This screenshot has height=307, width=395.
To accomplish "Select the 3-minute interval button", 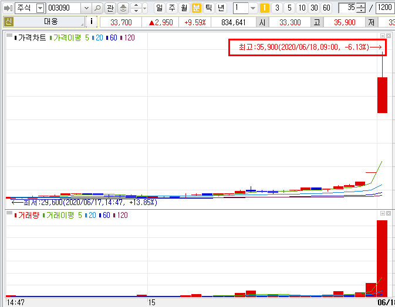I will 277,8.
